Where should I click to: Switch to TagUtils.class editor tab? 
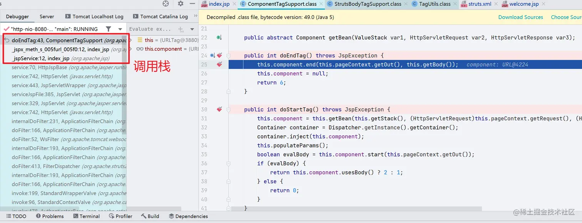click(430, 4)
